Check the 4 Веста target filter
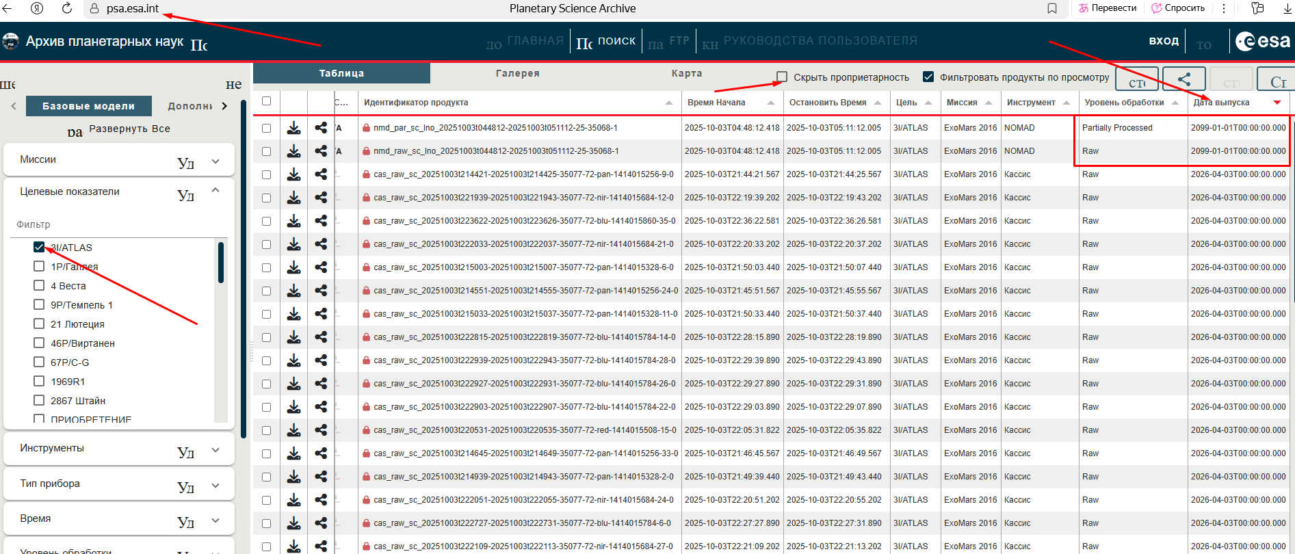This screenshot has width=1295, height=554. [39, 285]
